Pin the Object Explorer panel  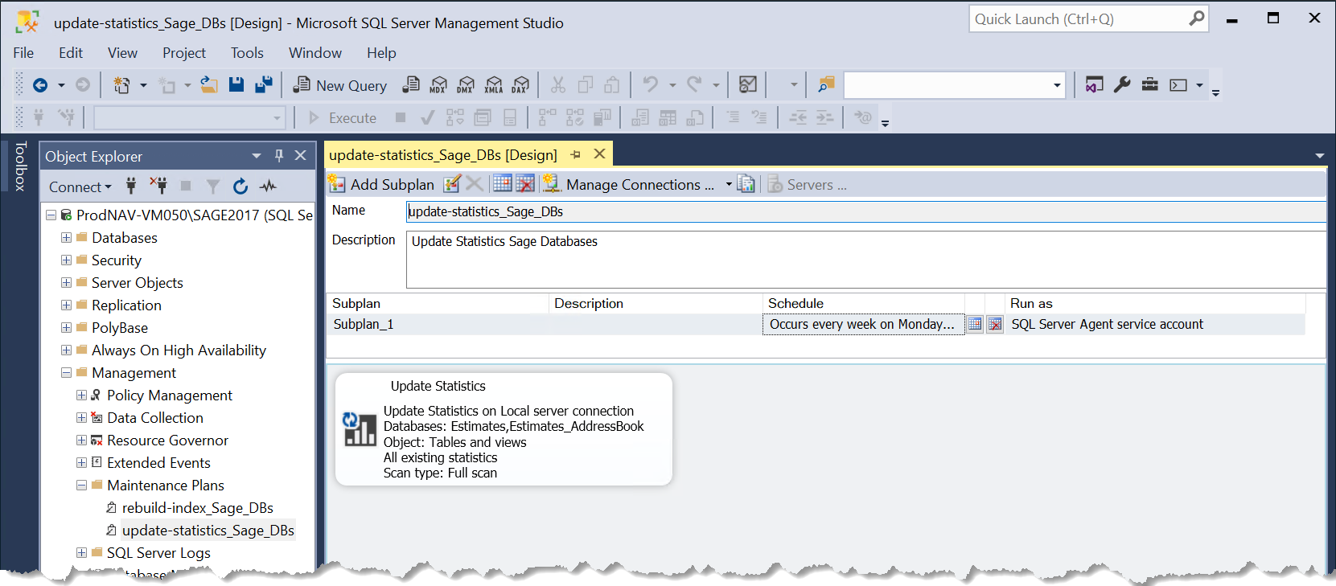[x=278, y=155]
